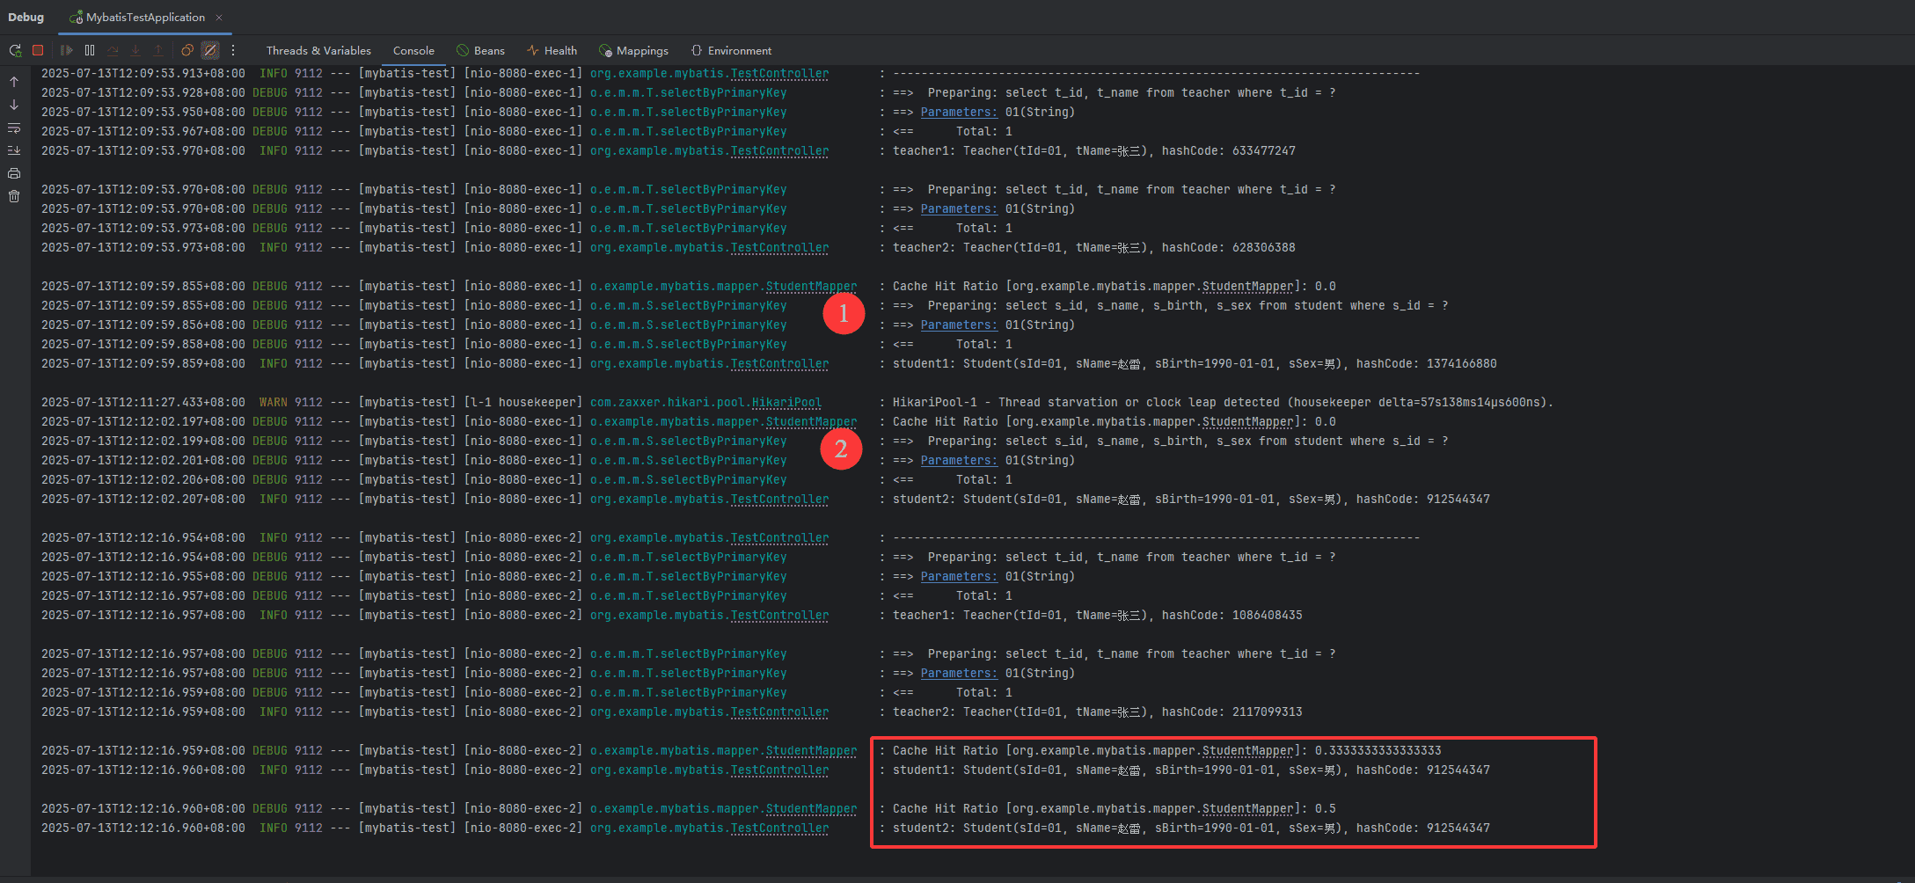Open TestController link in last 12:12:16.960 INFO line
The height and width of the screenshot is (883, 1915).
click(x=779, y=828)
